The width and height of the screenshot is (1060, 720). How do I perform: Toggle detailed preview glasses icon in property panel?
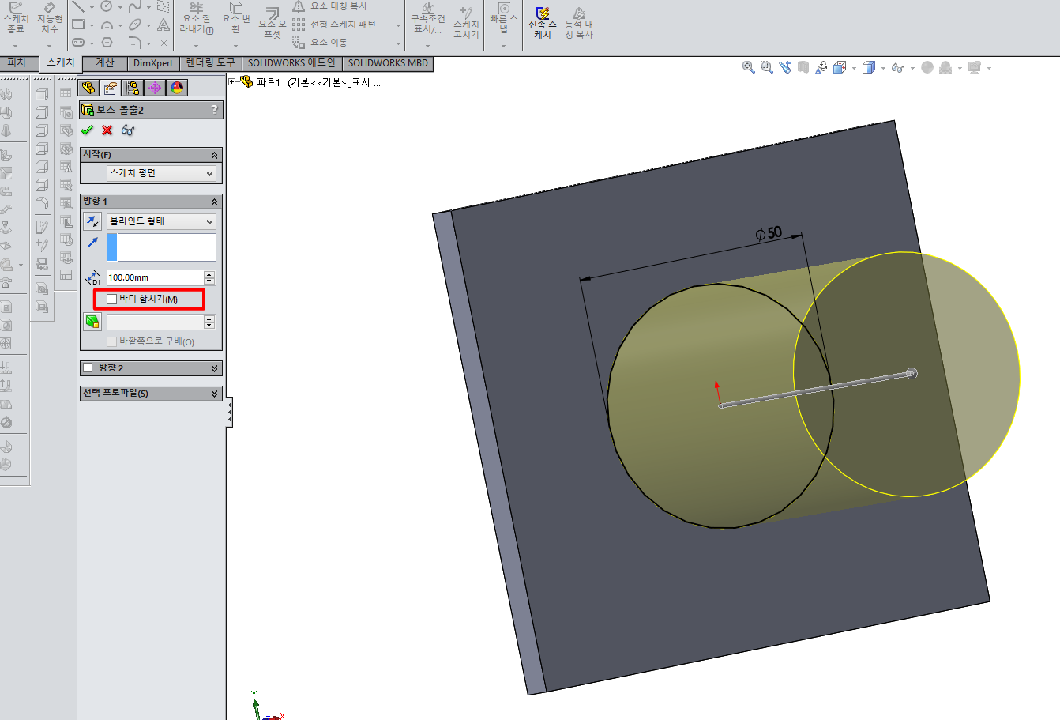tap(128, 130)
